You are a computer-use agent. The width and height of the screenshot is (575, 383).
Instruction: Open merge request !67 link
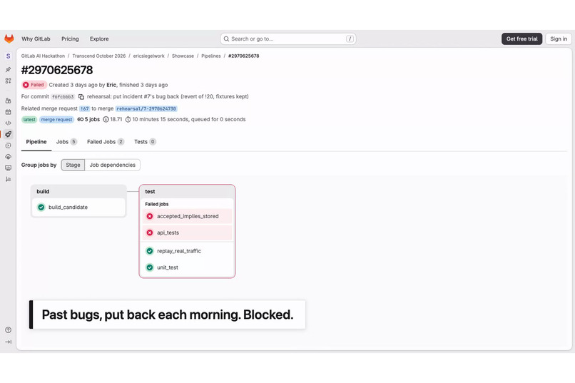pyautogui.click(x=85, y=108)
